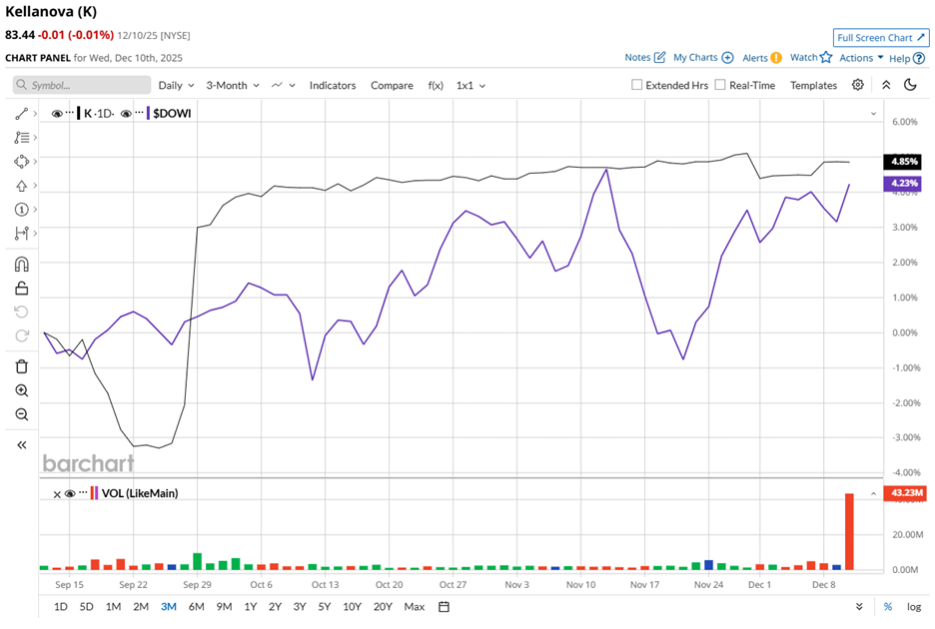Click the Notes link
Screen dimensions: 935x629
[x=637, y=57]
